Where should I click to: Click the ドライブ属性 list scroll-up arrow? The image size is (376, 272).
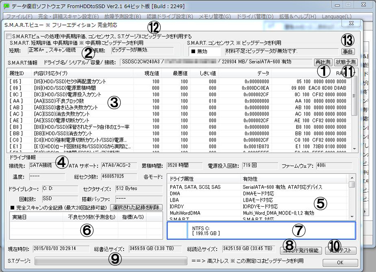point(352,178)
